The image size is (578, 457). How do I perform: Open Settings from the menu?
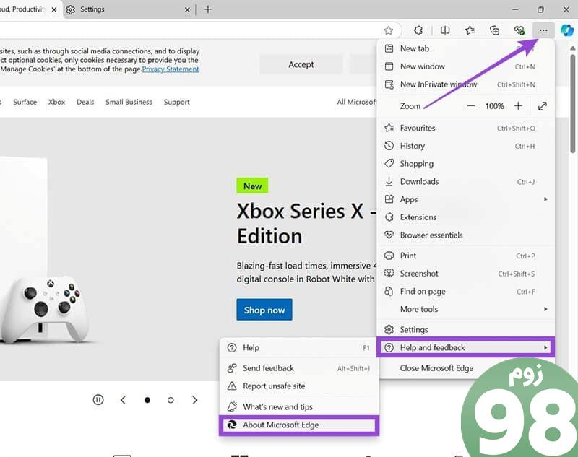(466, 330)
